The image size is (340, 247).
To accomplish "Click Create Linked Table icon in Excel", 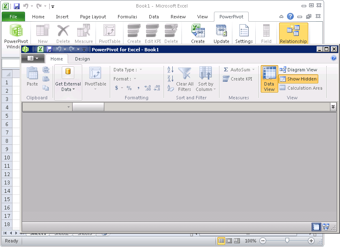I will 198,31.
